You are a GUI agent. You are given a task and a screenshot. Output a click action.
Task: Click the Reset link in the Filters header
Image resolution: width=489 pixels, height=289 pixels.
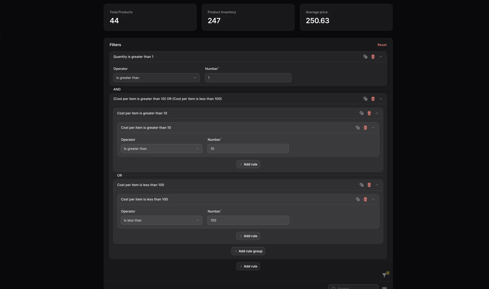tap(382, 45)
